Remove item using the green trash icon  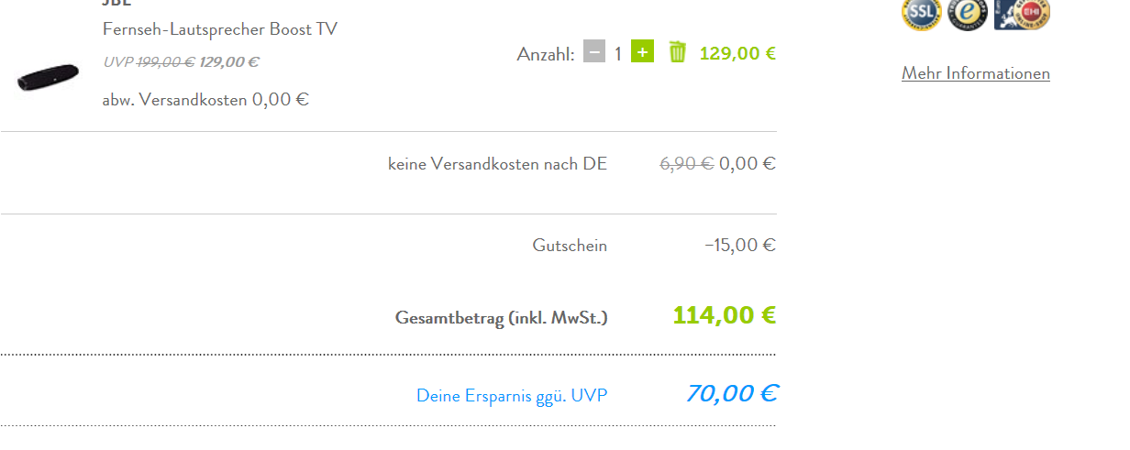pyautogui.click(x=677, y=52)
